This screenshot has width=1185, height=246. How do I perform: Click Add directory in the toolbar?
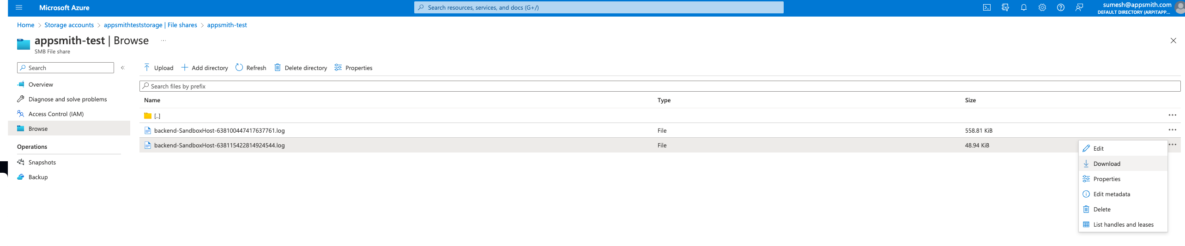coord(204,68)
